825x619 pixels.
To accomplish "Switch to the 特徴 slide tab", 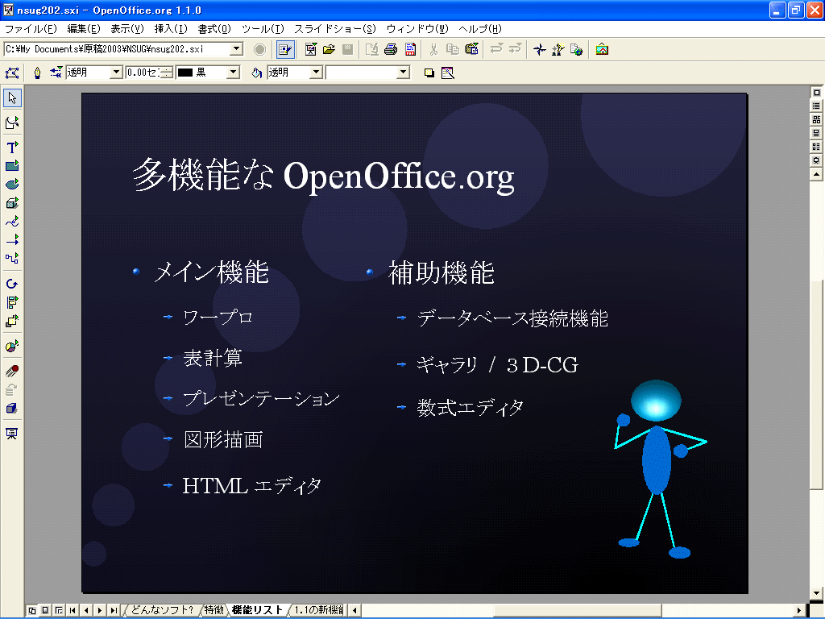I will (214, 610).
